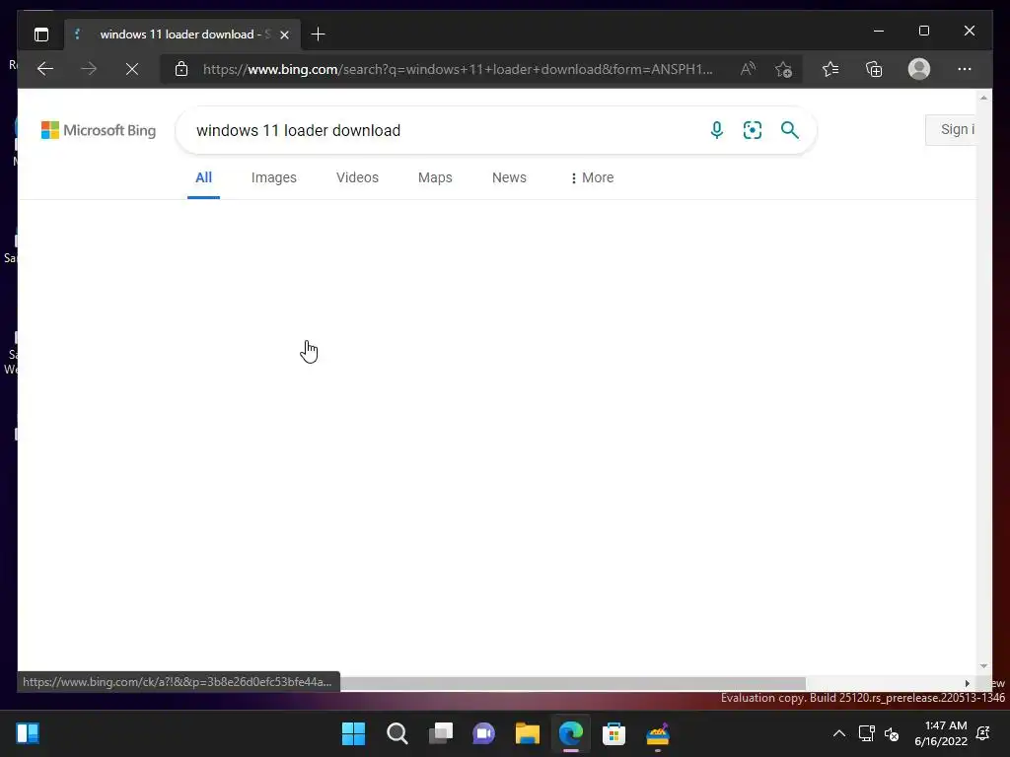1010x757 pixels.
Task: Stop loading the page
Action: pos(132,69)
